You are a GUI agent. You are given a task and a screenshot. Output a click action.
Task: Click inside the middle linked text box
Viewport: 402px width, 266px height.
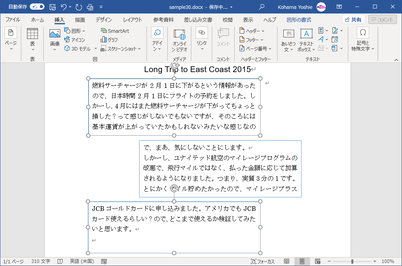tap(220, 169)
